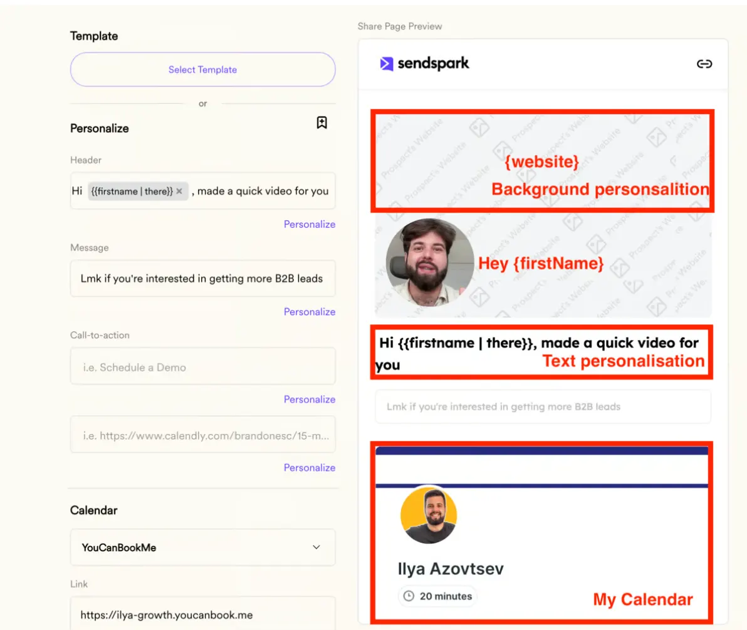Open Personalize link under Schedule a Demo field
This screenshot has height=630, width=747.
[309, 400]
